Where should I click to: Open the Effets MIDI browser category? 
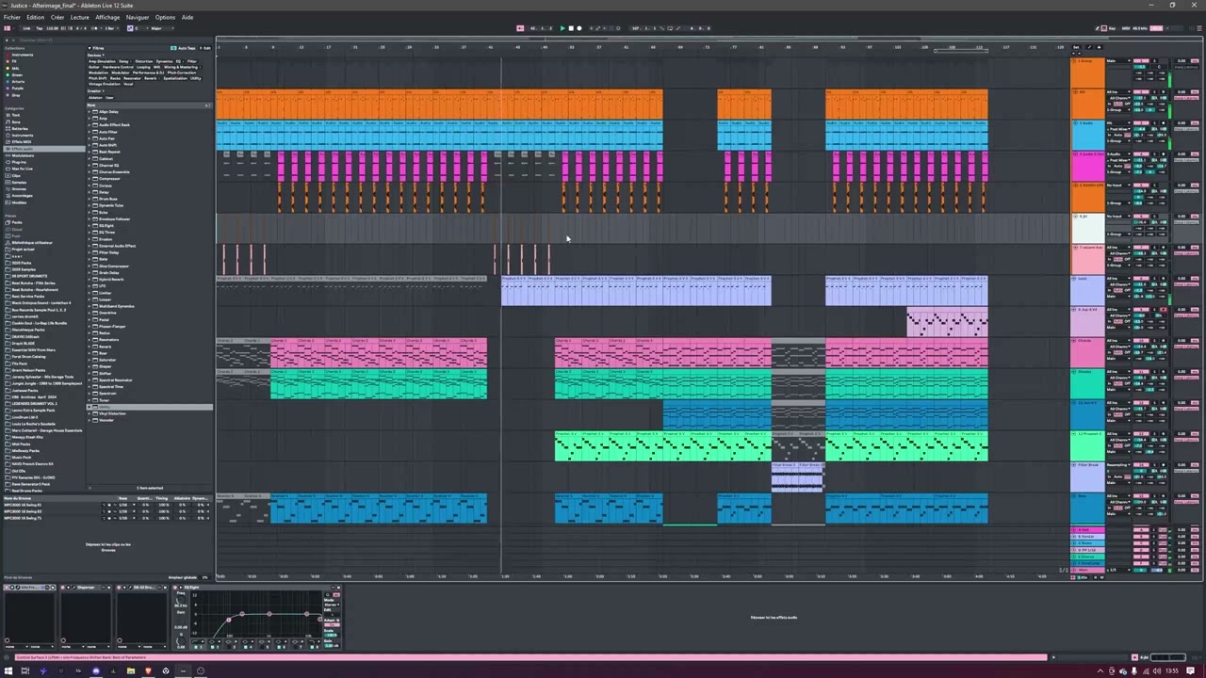pos(22,142)
